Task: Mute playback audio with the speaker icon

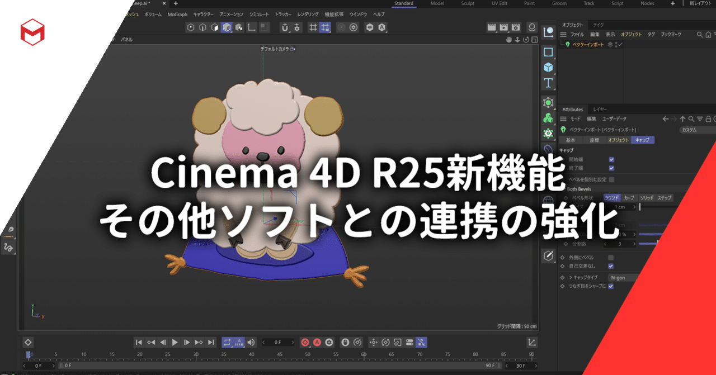Action: click(x=251, y=343)
